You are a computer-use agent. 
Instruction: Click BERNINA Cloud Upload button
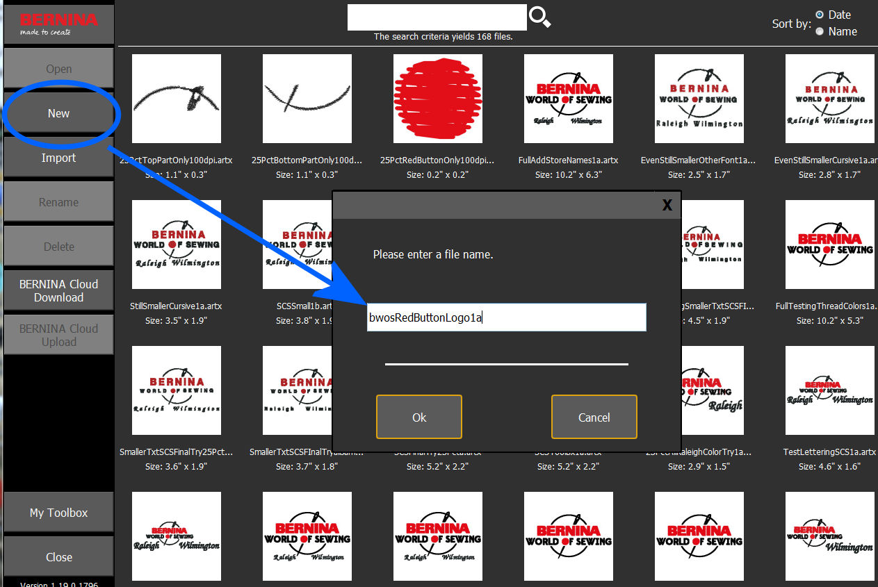pyautogui.click(x=58, y=335)
